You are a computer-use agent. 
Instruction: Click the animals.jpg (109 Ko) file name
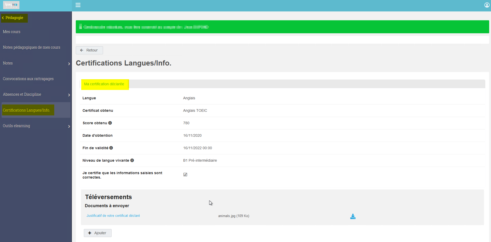pos(234,216)
